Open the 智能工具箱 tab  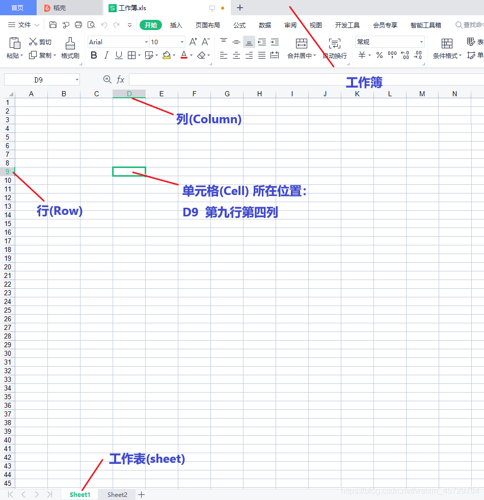pyautogui.click(x=425, y=25)
